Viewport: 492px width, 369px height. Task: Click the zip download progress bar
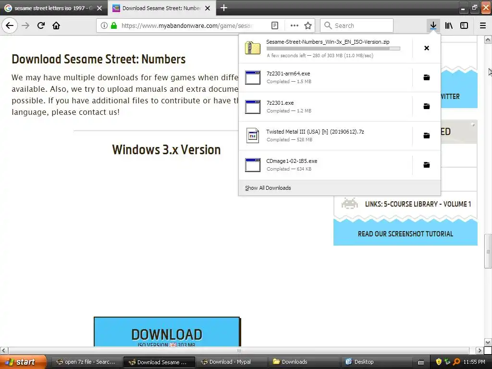(333, 49)
